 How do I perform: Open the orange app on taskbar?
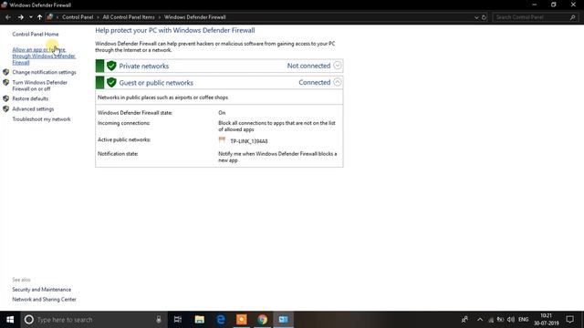click(x=241, y=320)
